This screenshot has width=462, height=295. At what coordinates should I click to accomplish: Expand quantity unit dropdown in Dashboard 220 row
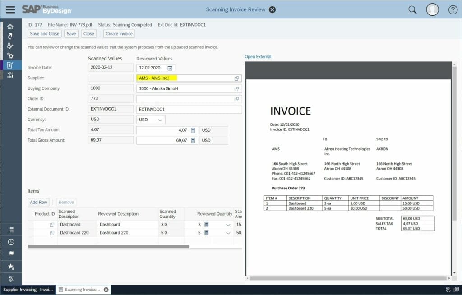point(228,233)
